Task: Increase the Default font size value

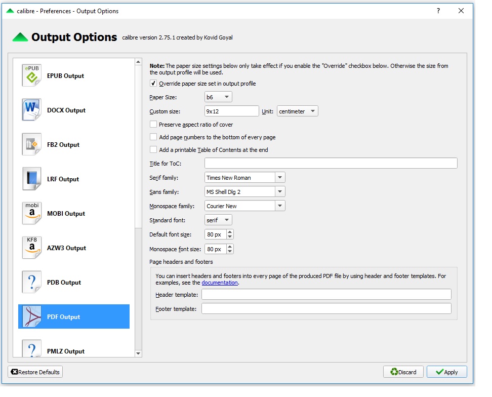Action: [230, 232]
